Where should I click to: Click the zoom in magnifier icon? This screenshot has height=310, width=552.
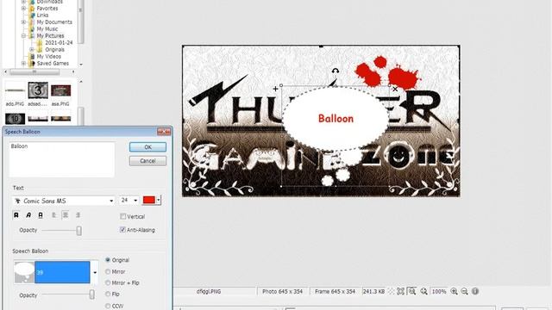[455, 291]
